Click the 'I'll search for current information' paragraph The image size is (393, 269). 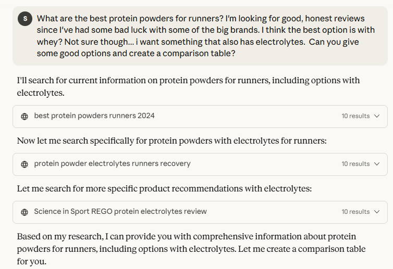click(188, 87)
